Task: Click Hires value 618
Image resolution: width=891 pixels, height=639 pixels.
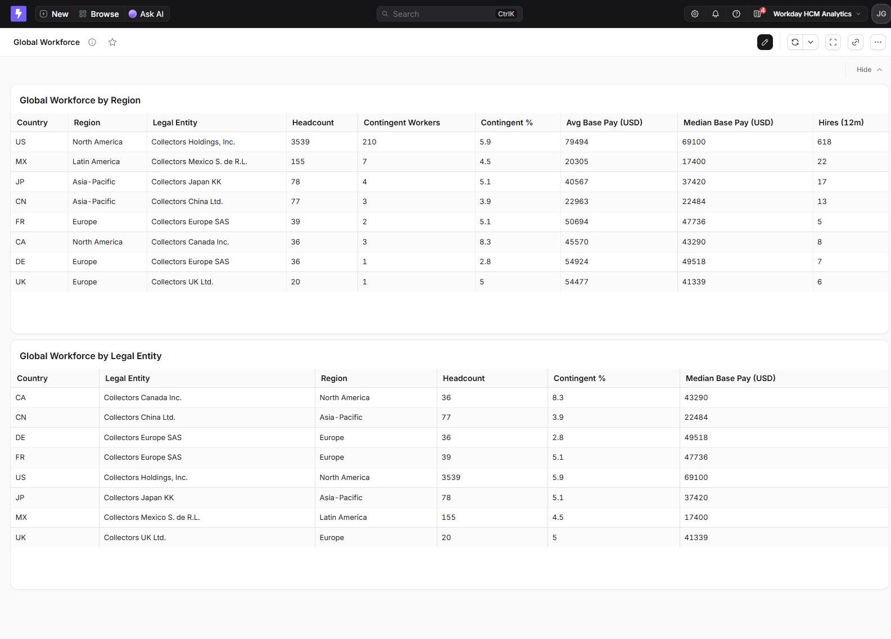Action: 824,142
